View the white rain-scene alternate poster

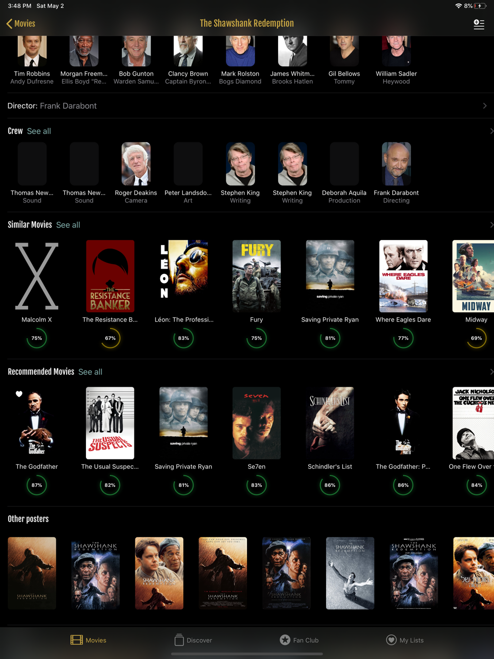click(350, 573)
